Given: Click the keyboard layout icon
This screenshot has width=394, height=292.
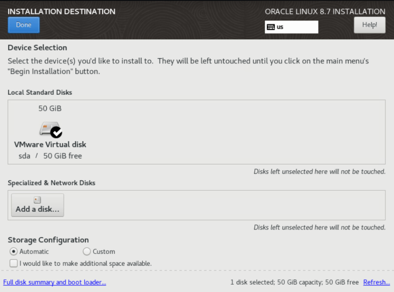Looking at the screenshot, I should coord(271,27).
